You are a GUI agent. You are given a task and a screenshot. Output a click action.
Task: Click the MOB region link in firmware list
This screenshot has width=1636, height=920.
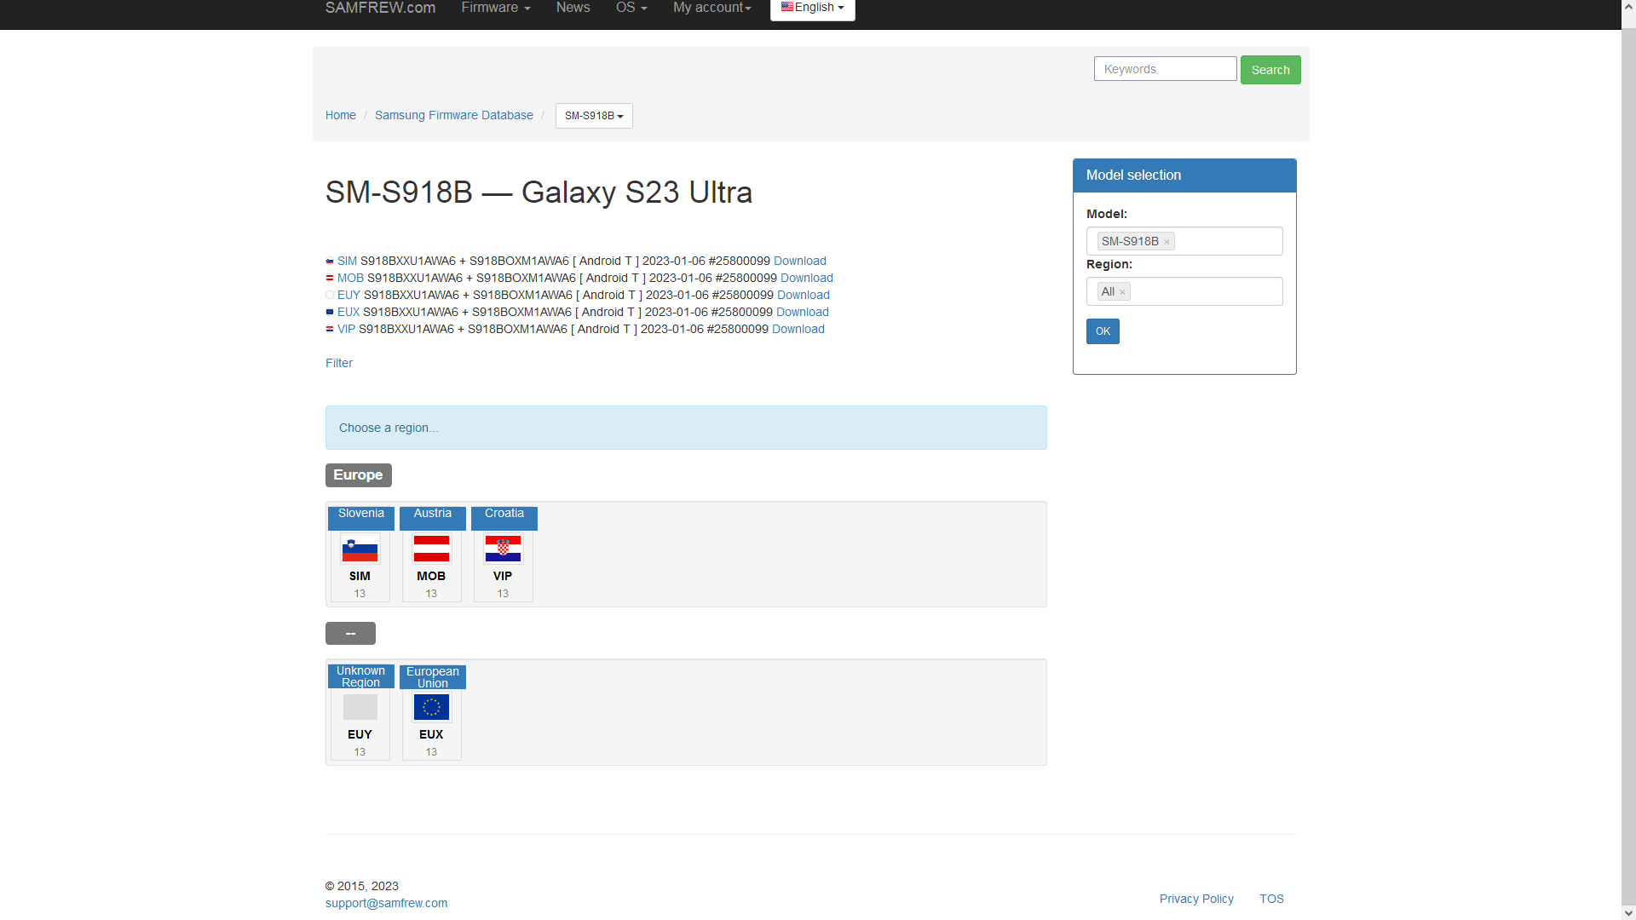pyautogui.click(x=350, y=278)
